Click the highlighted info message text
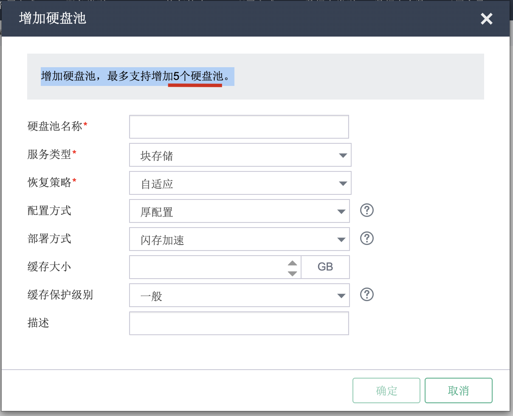Screen dimensions: 513x416 coord(137,77)
